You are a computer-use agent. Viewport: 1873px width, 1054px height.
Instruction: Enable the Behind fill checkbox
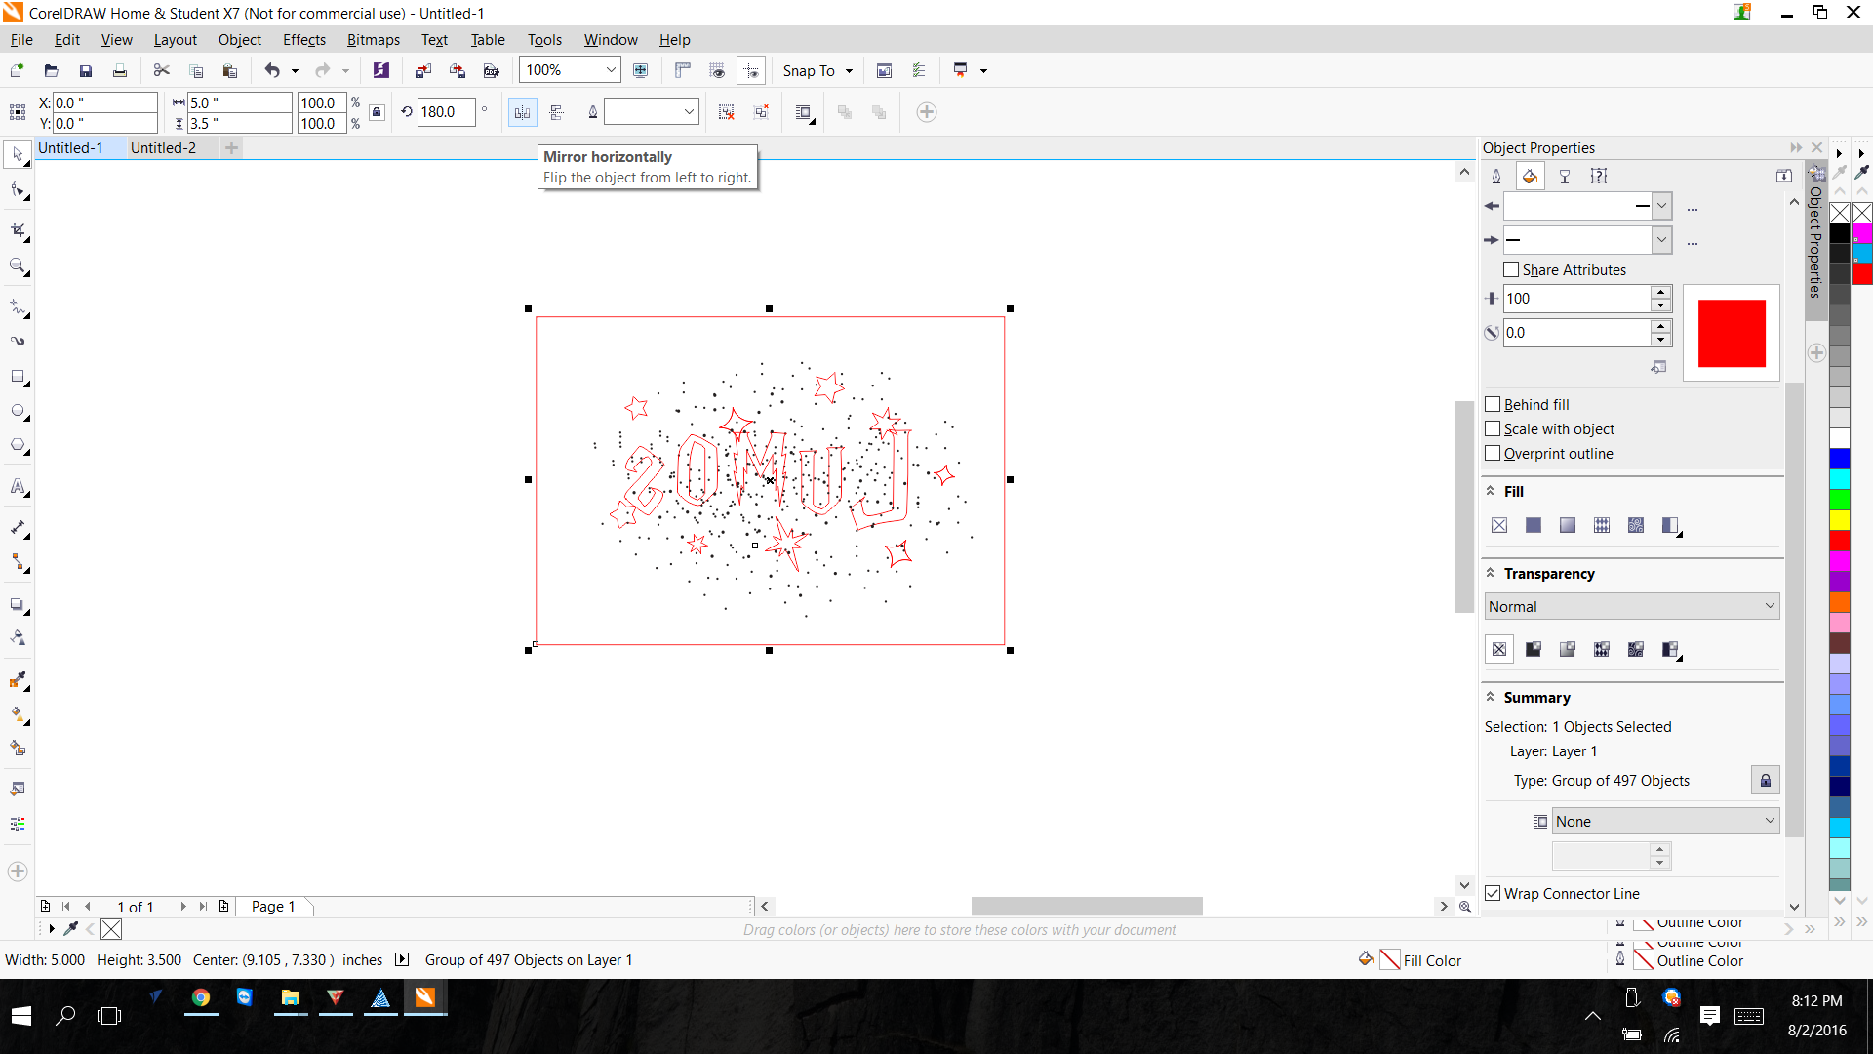pos(1493,404)
